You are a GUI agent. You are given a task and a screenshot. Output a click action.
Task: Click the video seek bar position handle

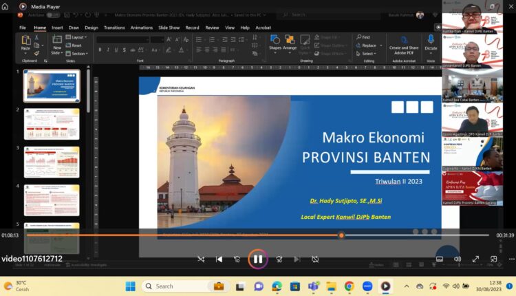point(341,235)
